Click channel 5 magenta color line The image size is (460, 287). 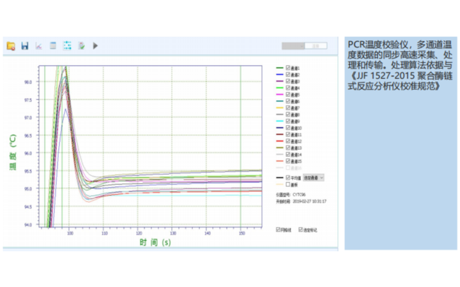coord(280,94)
